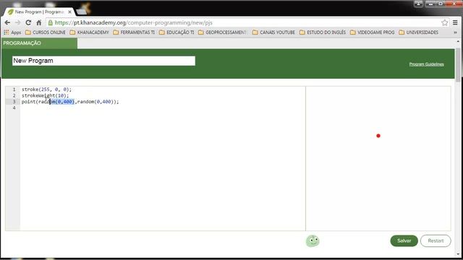Open GEOPROCESSAMENTO bookmark folder
This screenshot has width=463, height=260.
tap(223, 32)
